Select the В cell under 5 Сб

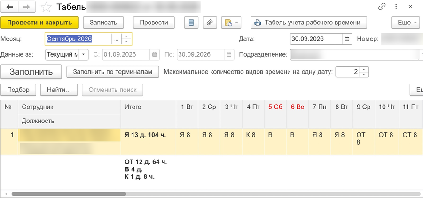(x=275, y=142)
